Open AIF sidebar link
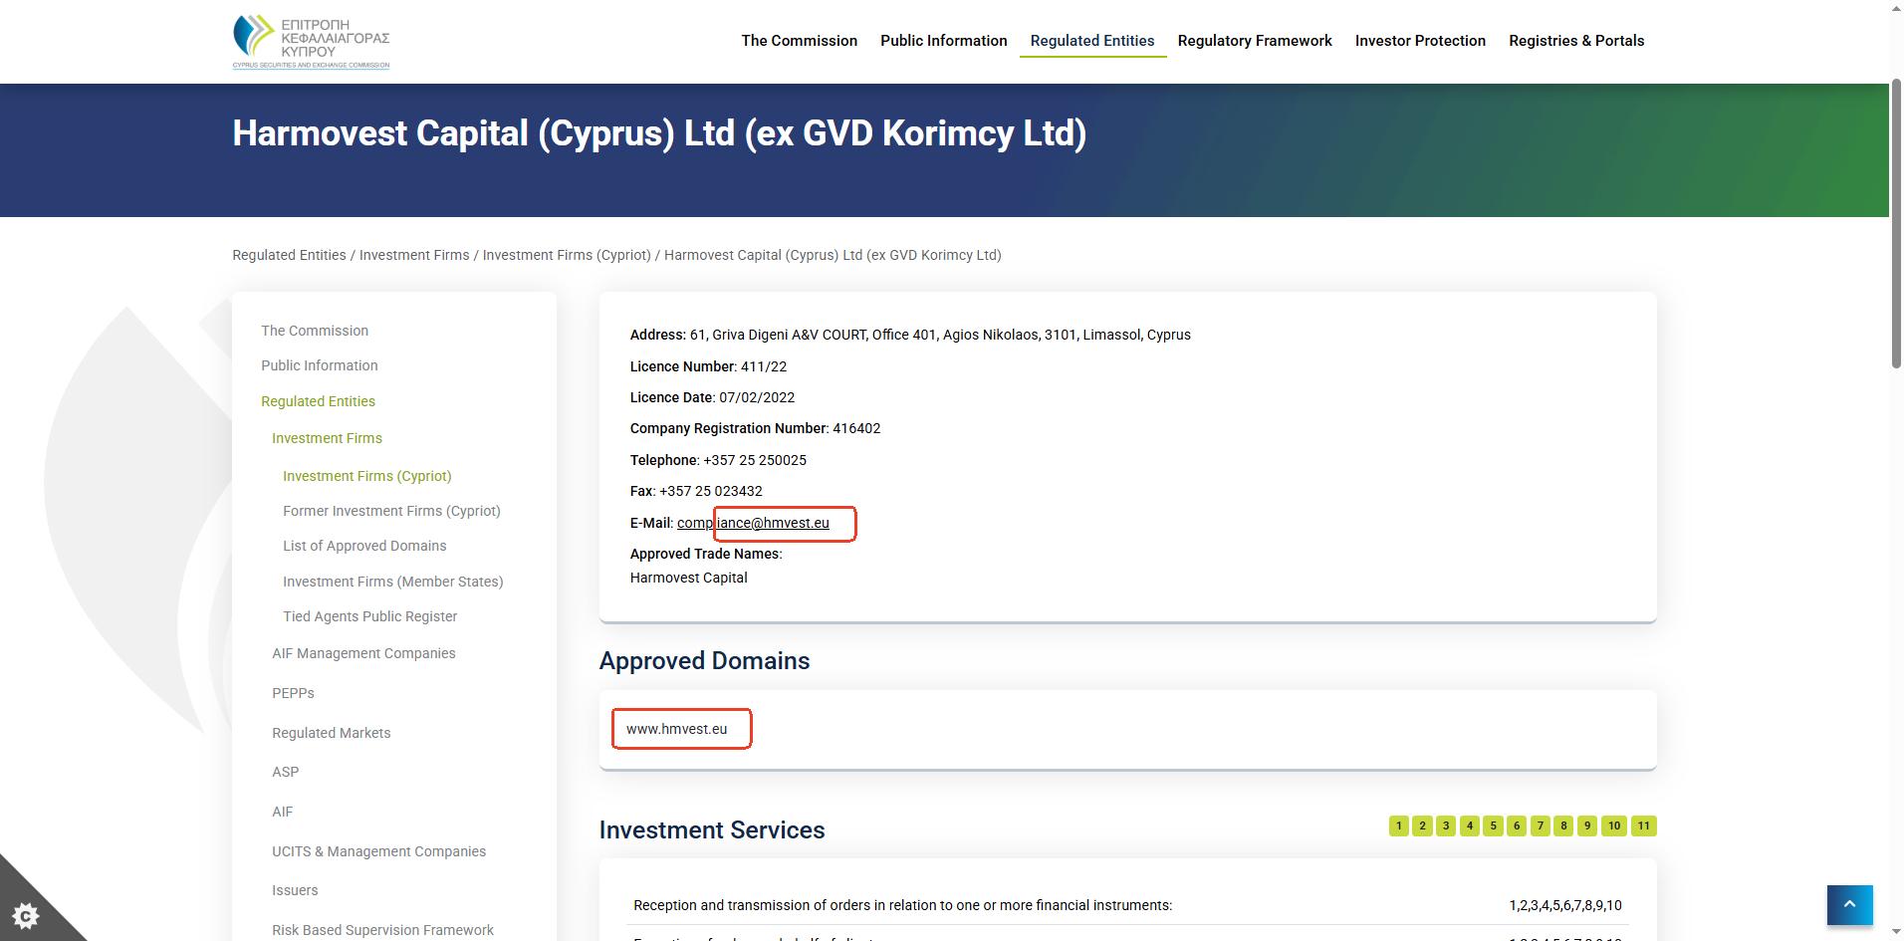The width and height of the screenshot is (1904, 941). (x=283, y=812)
